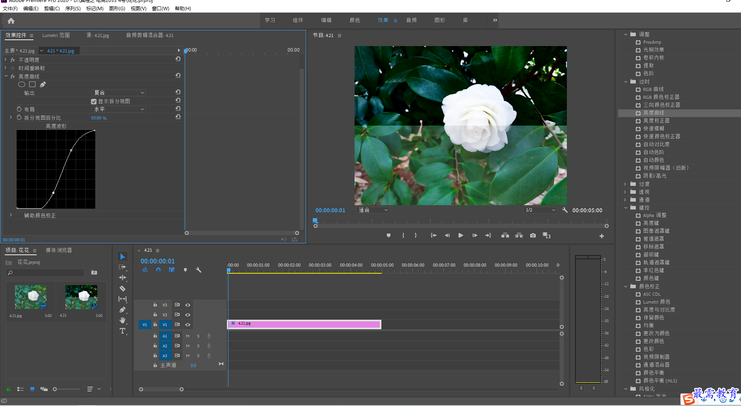Click the Extract button in program monitor
Image resolution: width=741 pixels, height=406 pixels.
tap(519, 235)
